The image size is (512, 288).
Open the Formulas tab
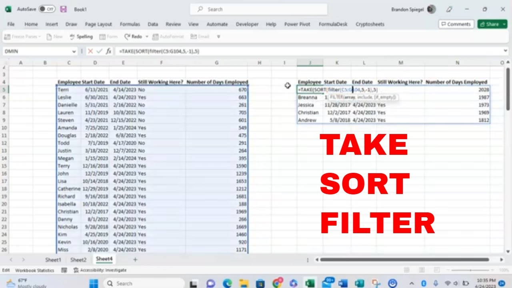130,24
